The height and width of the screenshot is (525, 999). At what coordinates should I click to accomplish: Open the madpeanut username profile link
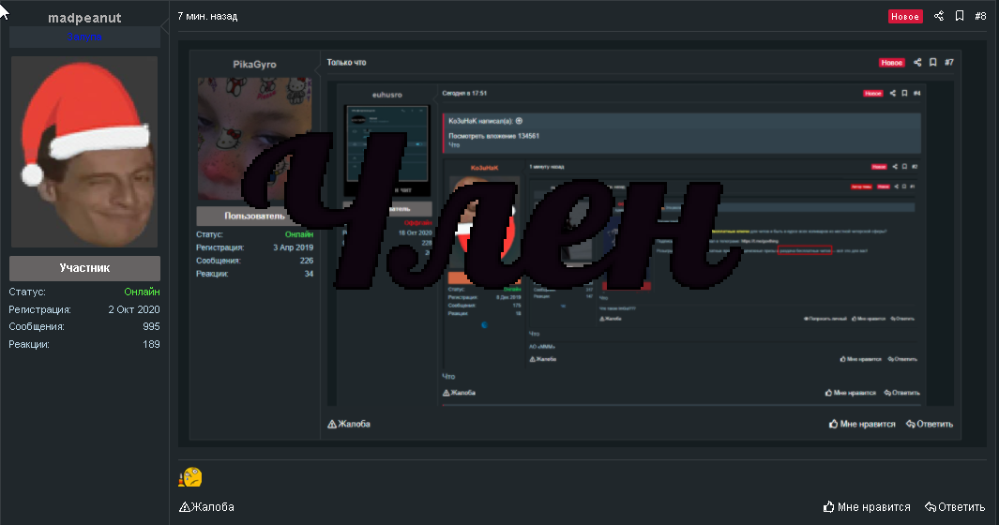point(84,18)
